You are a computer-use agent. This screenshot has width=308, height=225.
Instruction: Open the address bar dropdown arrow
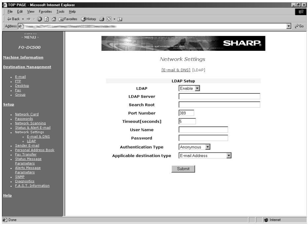289,26
